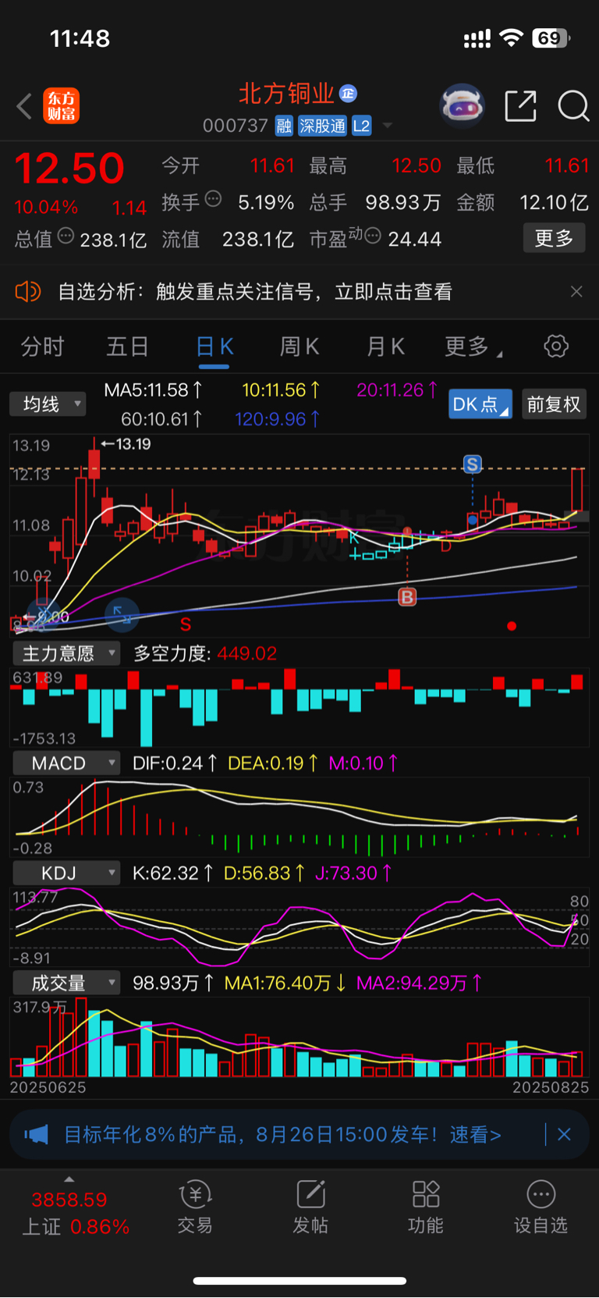Close the 目标年化8% promo banner
599x1298 pixels.
(x=564, y=1134)
